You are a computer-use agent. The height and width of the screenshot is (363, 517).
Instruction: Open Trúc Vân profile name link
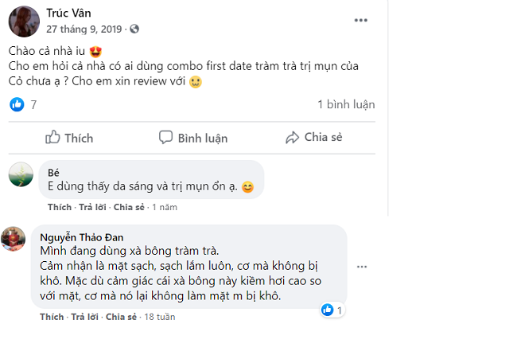[68, 14]
